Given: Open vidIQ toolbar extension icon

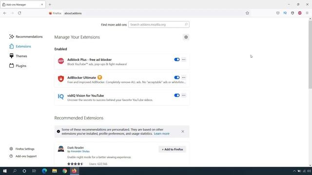Looking at the screenshot, I should (x=285, y=13).
